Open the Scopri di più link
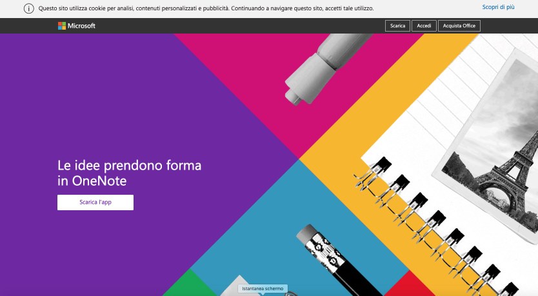 [498, 7]
